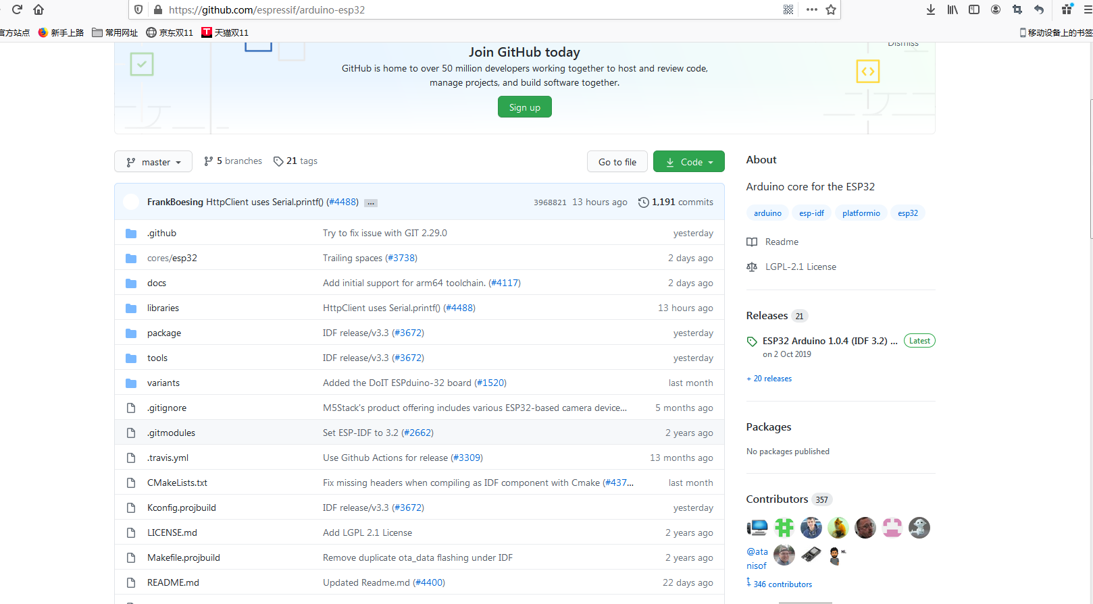Click the screenshot crop icon in toolbar
1093x604 pixels.
1017,9
